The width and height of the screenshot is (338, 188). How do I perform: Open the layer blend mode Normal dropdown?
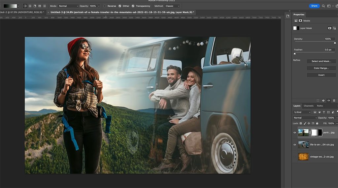305,118
